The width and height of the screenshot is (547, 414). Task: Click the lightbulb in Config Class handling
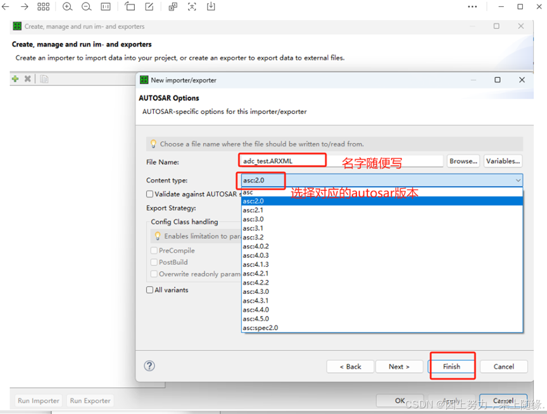click(x=158, y=236)
